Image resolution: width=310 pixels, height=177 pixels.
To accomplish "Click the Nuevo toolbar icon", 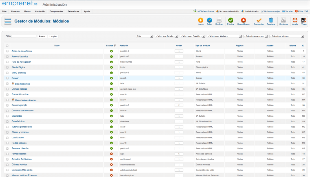I will (x=200, y=20).
